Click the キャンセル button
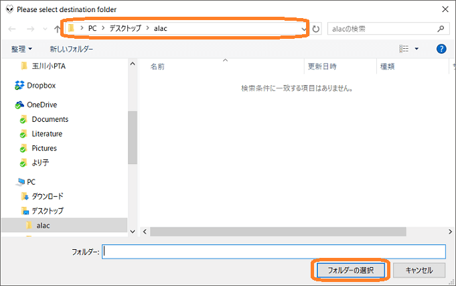The image size is (456, 286). 419,271
